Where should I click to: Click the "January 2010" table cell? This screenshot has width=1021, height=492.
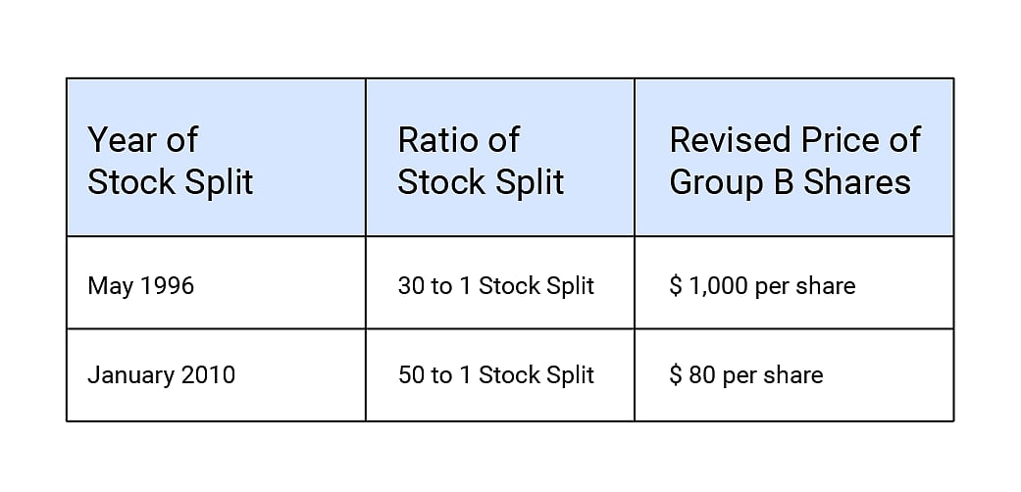(216, 374)
